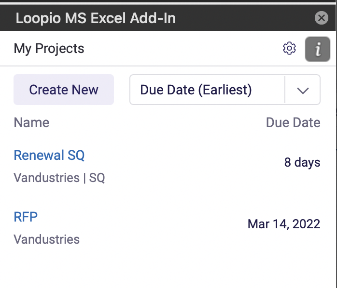Select the Due Date column header
The height and width of the screenshot is (288, 337).
pos(293,122)
